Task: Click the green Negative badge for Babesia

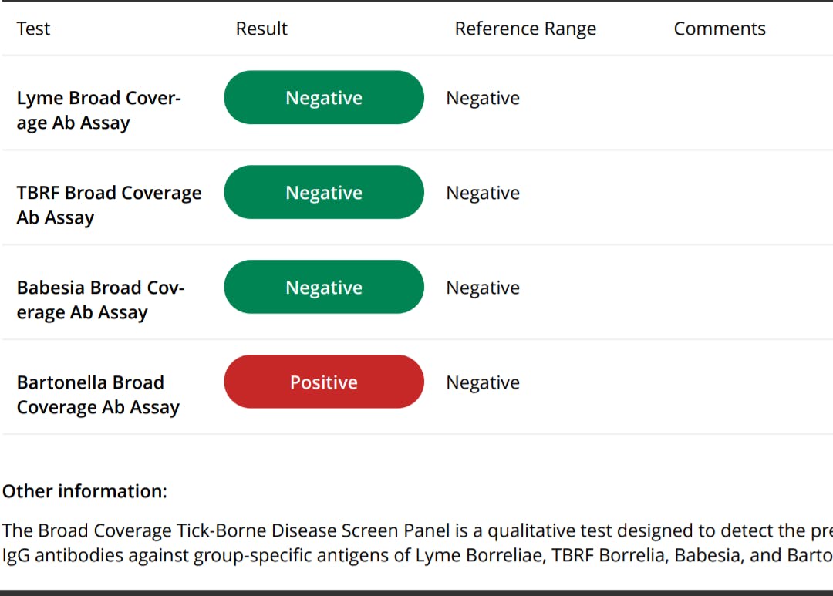Action: click(324, 288)
